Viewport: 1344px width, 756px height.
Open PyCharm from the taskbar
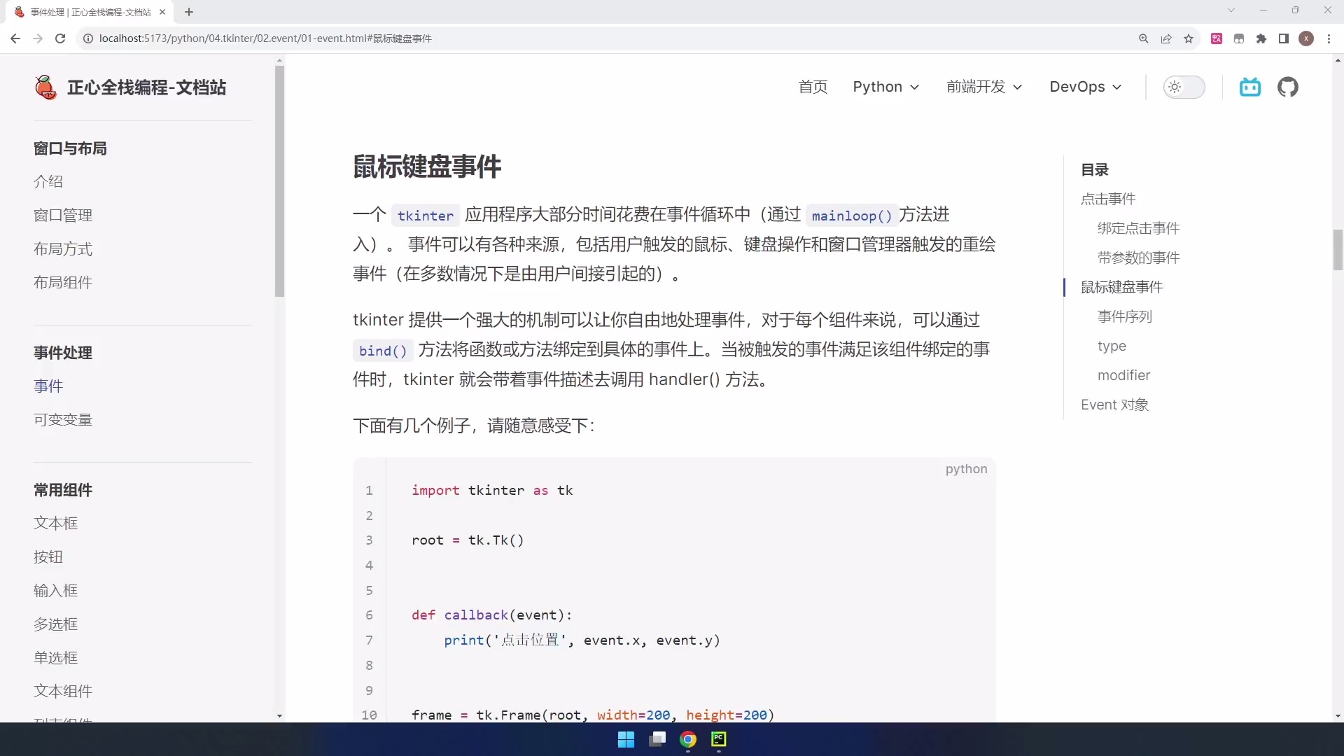click(x=719, y=740)
